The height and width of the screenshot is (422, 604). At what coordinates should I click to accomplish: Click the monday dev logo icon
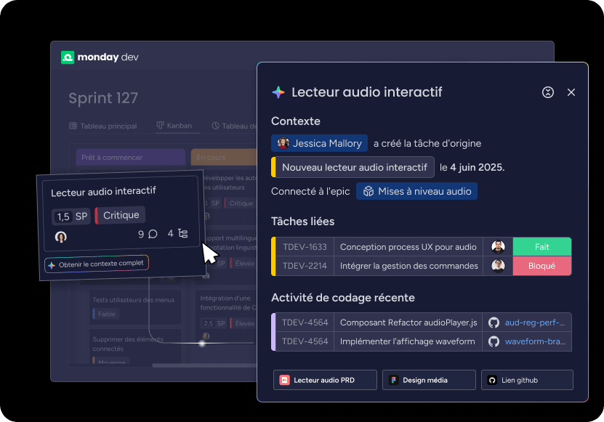coord(67,57)
